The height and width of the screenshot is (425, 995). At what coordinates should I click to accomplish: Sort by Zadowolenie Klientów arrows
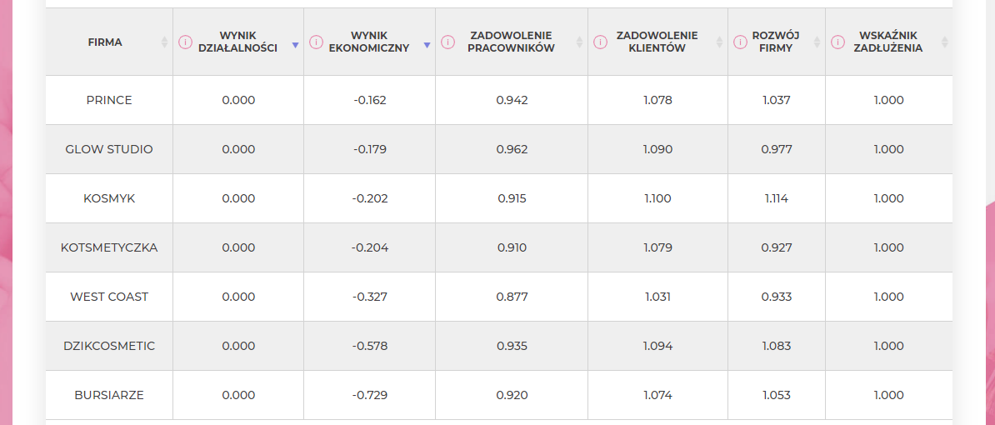pyautogui.click(x=720, y=42)
